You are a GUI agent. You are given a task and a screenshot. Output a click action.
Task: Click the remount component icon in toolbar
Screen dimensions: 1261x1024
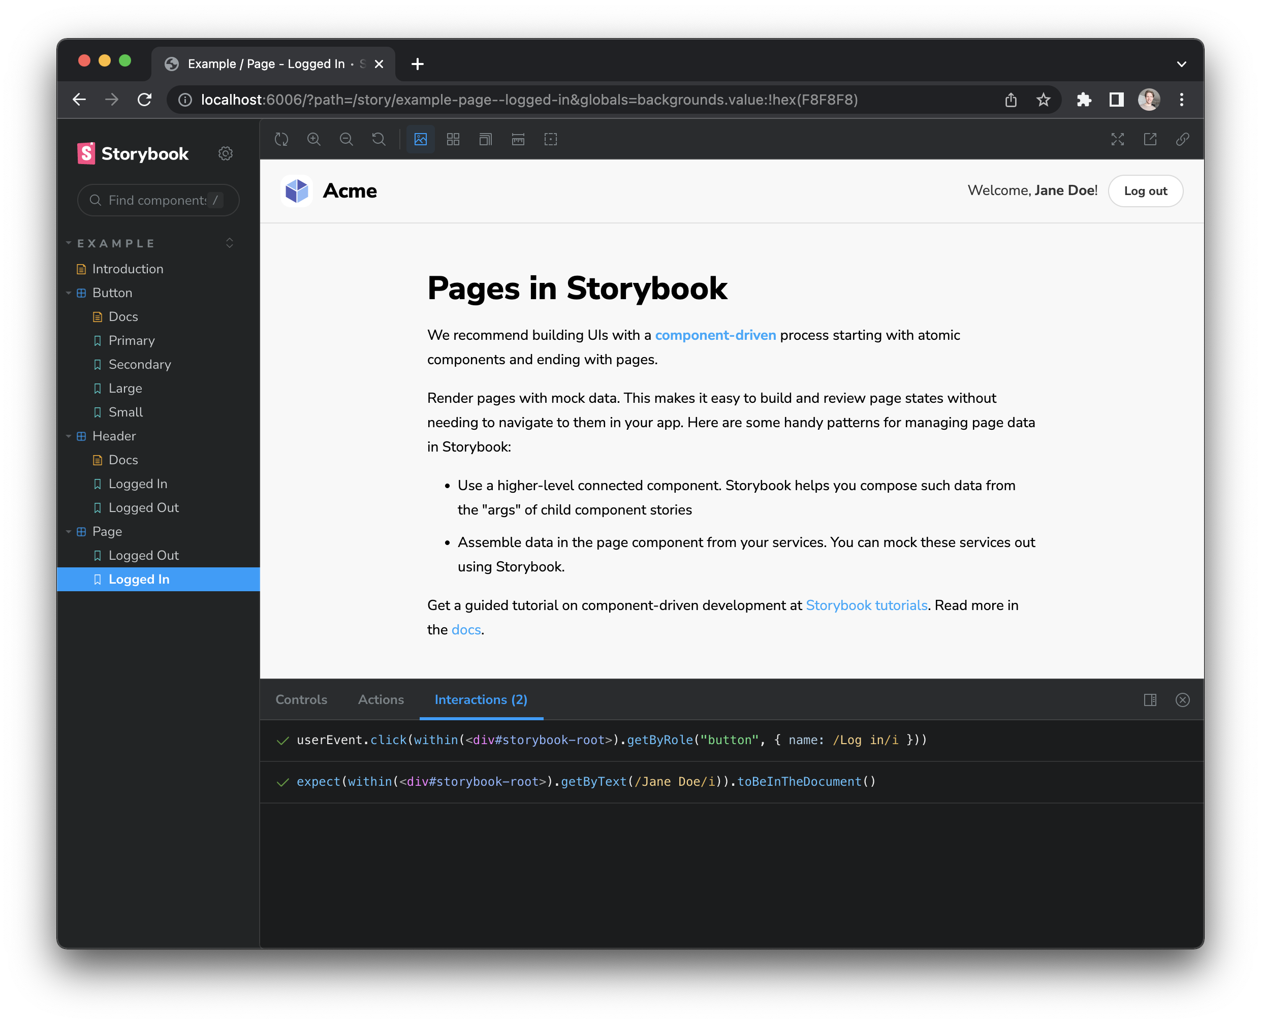coord(281,139)
